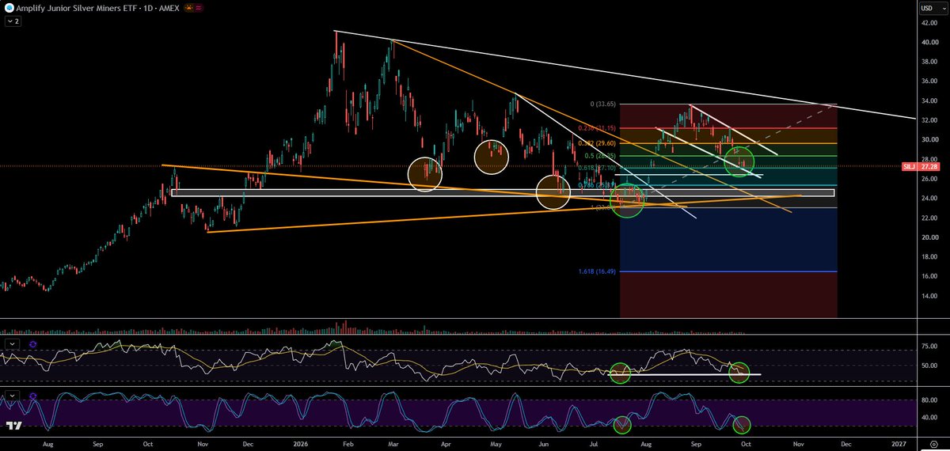Click the 36.00 price scale label
Image resolution: width=950 pixels, height=451 pixels.
928,81
